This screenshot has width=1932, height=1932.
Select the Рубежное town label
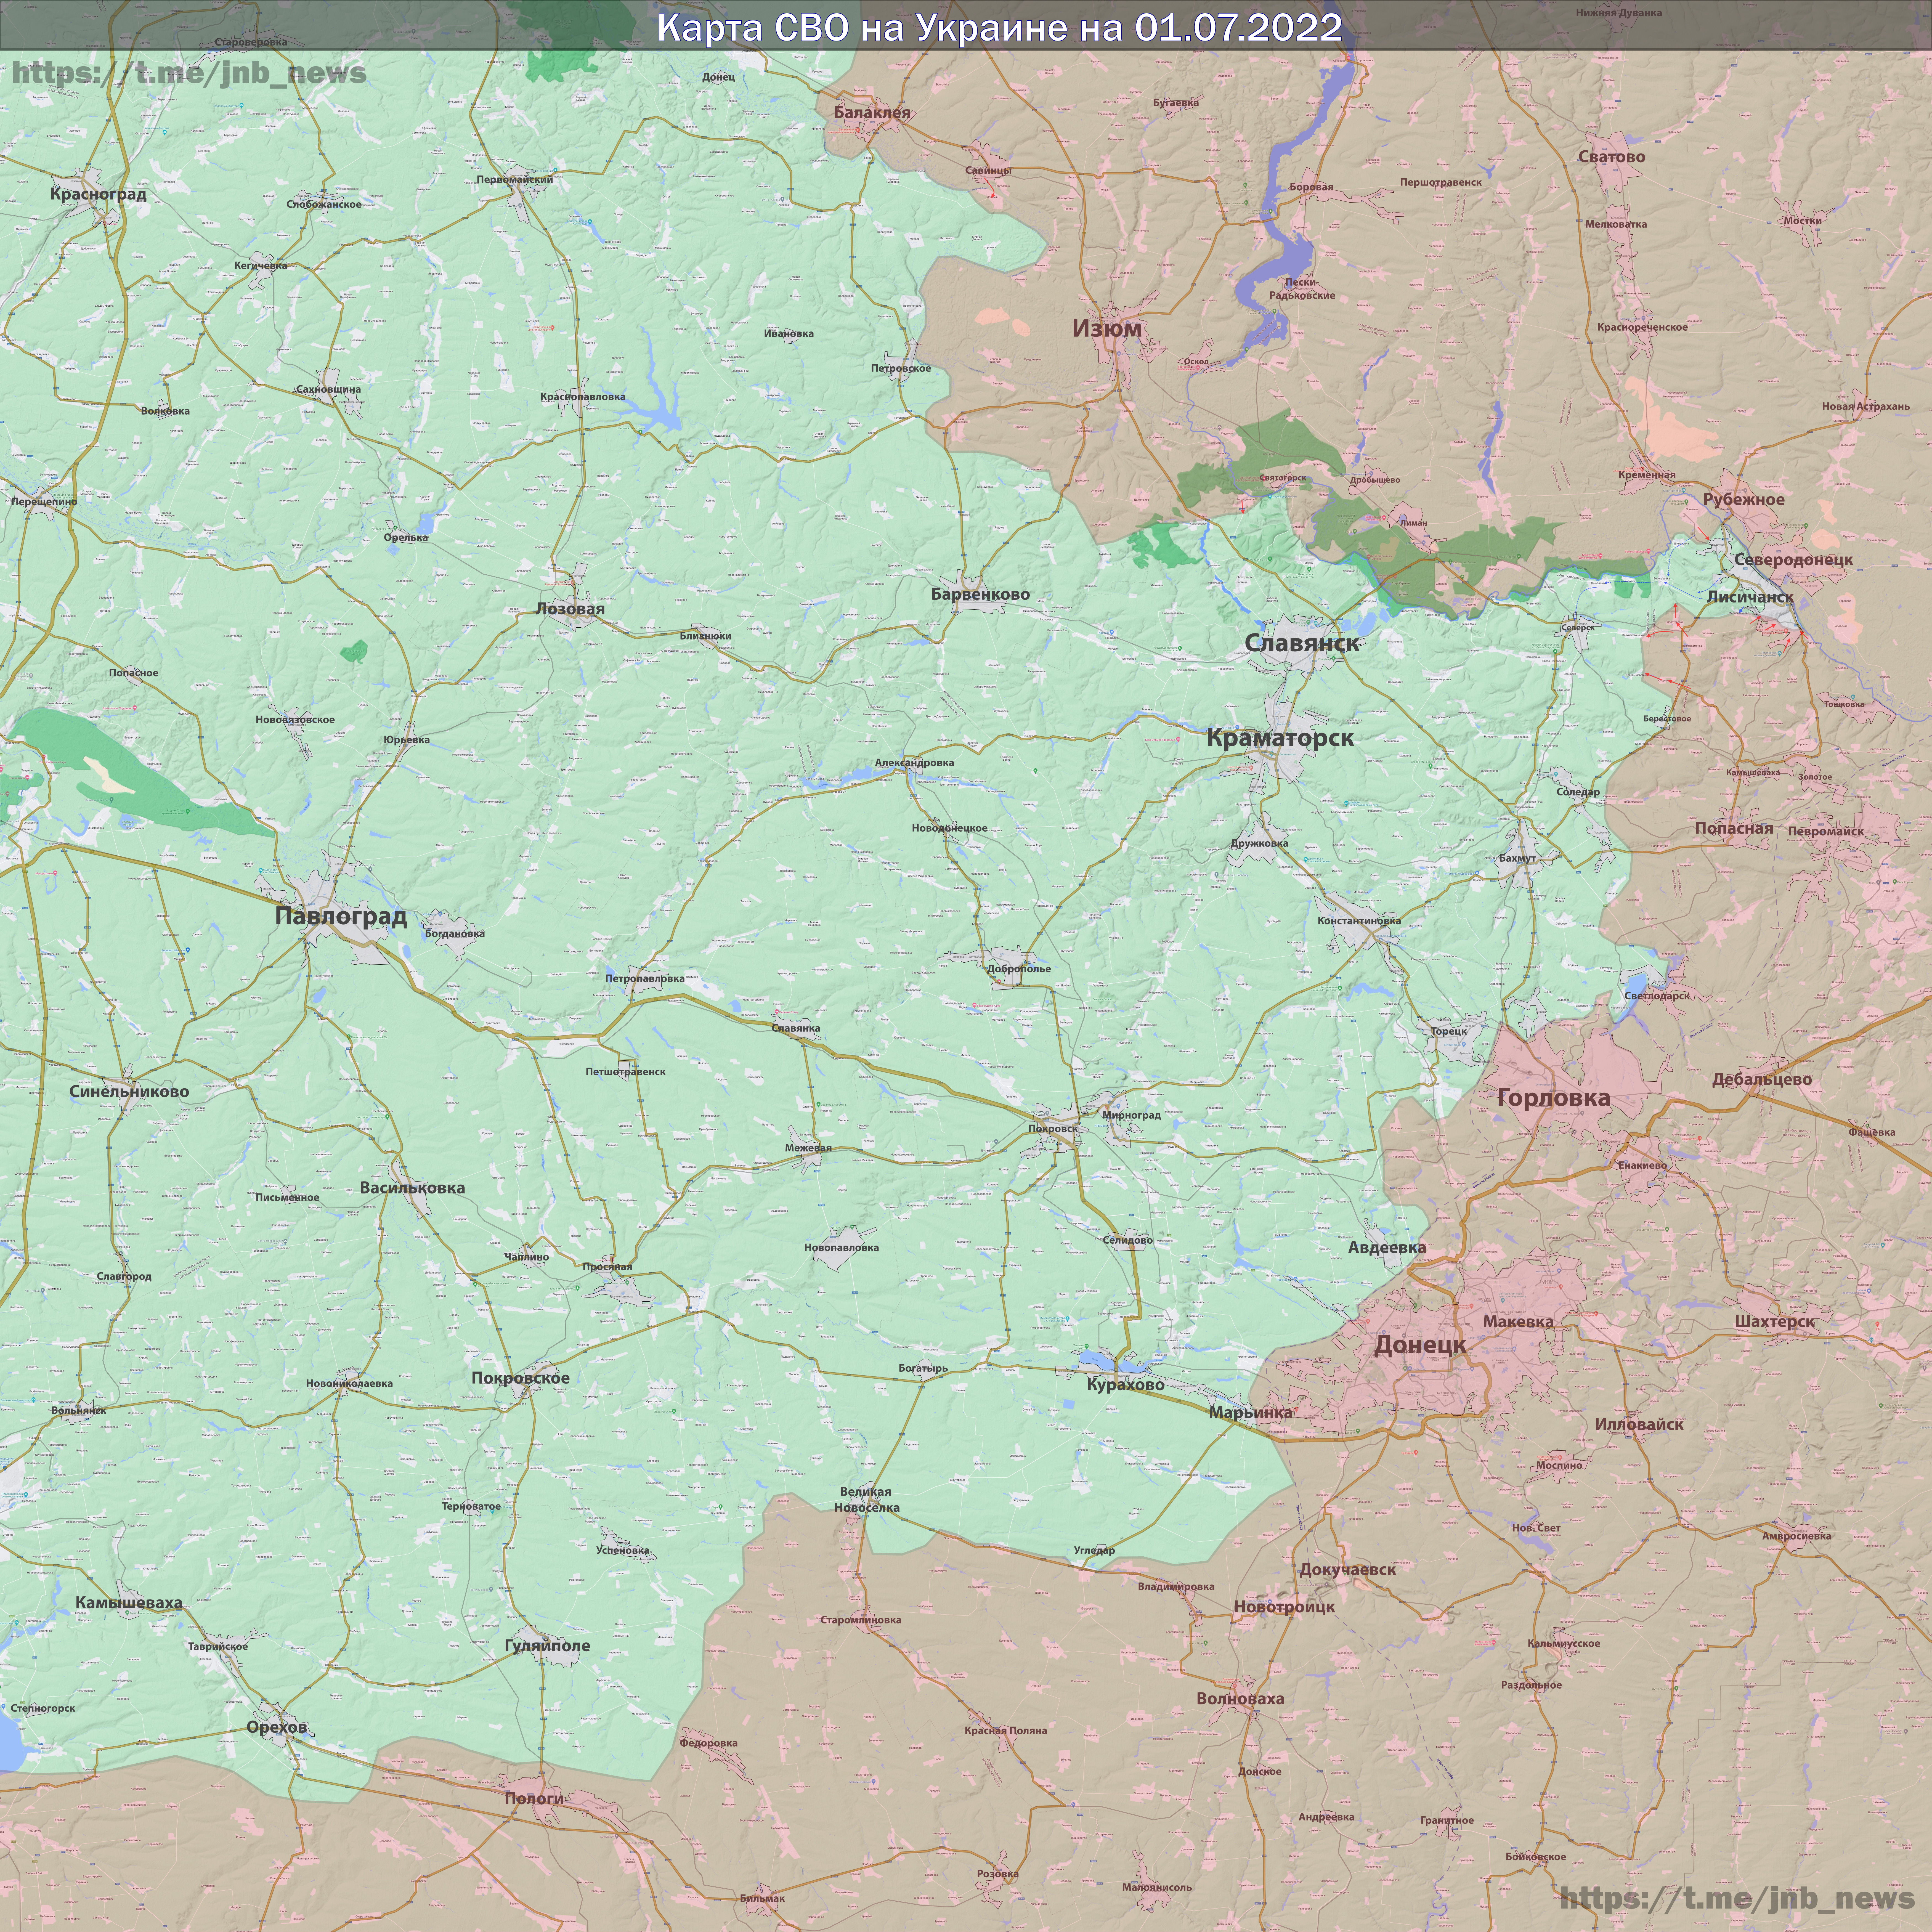(1744, 500)
